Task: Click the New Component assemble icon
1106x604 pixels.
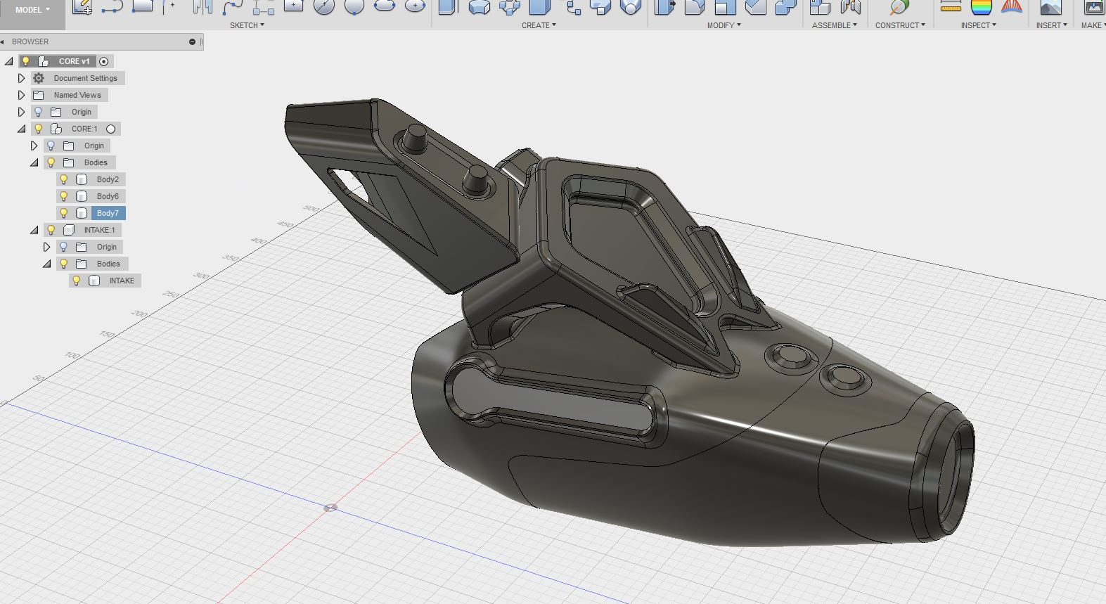Action: click(820, 7)
